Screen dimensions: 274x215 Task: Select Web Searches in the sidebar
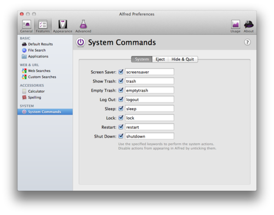[39, 71]
